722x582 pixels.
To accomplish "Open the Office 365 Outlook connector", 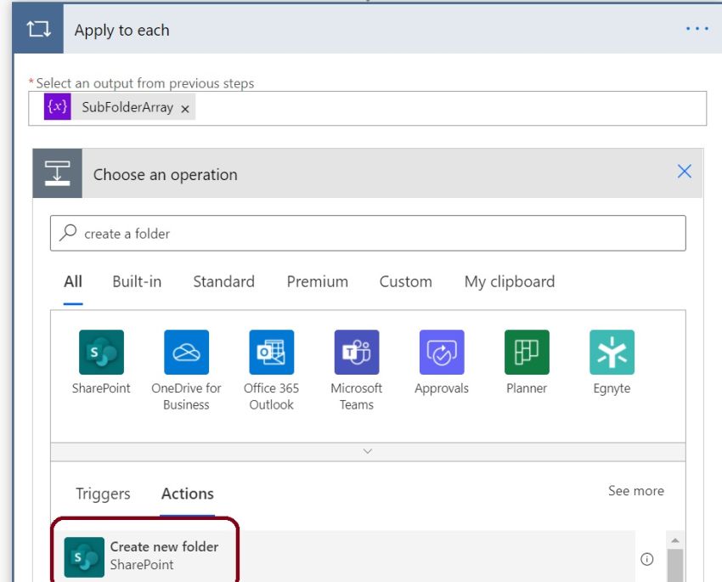I will click(x=272, y=353).
